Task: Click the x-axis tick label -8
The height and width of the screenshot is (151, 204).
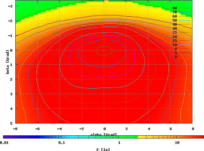Action: (x=15, y=128)
